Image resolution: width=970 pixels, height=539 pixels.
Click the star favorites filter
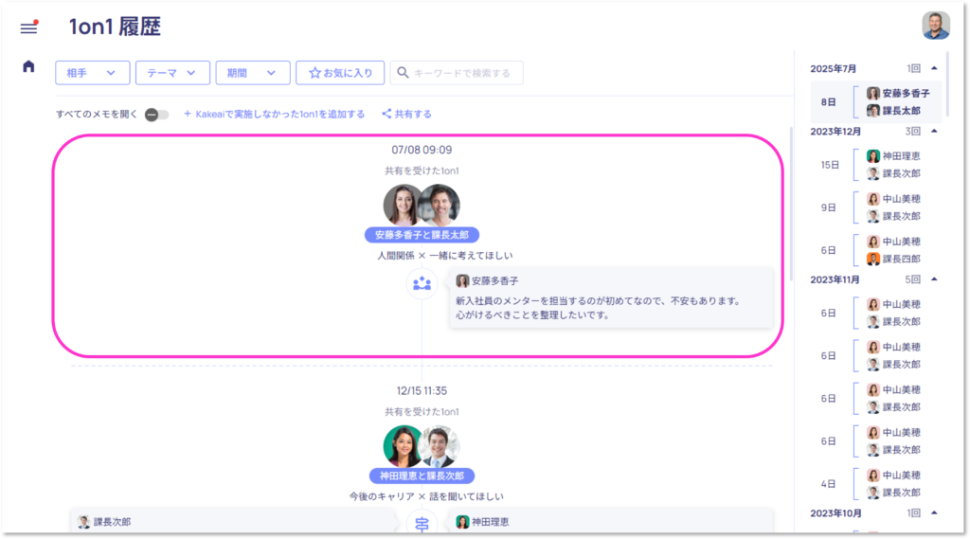tap(340, 72)
